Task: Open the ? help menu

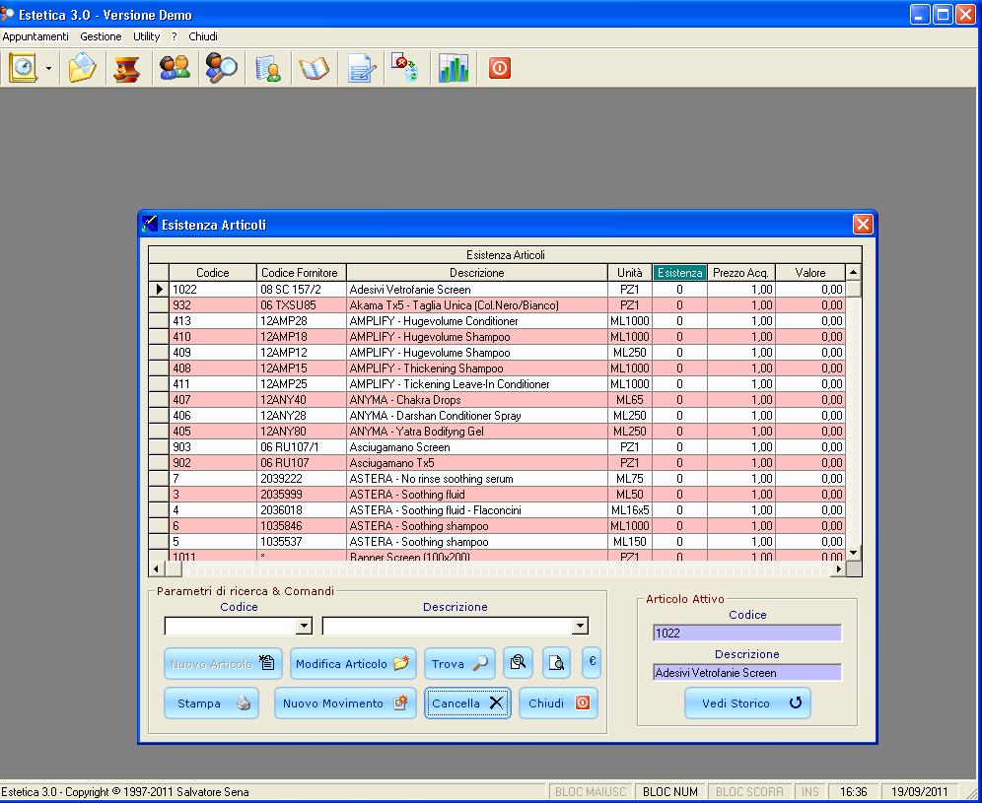Action: coord(175,36)
